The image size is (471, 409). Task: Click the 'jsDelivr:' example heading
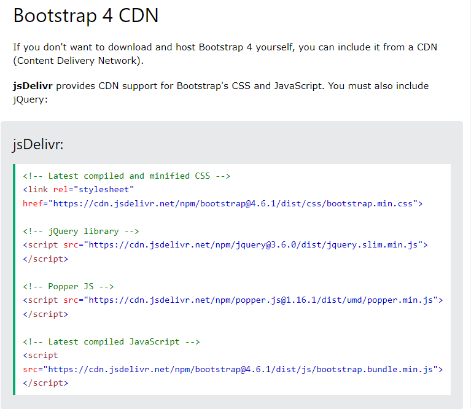(x=38, y=144)
